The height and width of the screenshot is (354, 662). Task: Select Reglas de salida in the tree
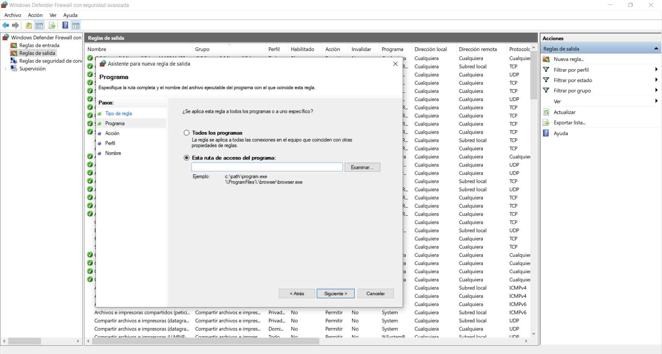click(x=37, y=53)
